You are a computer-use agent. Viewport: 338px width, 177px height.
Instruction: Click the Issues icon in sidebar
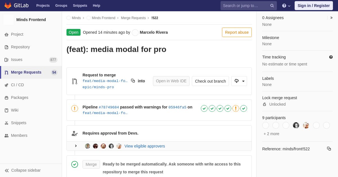(x=6, y=60)
